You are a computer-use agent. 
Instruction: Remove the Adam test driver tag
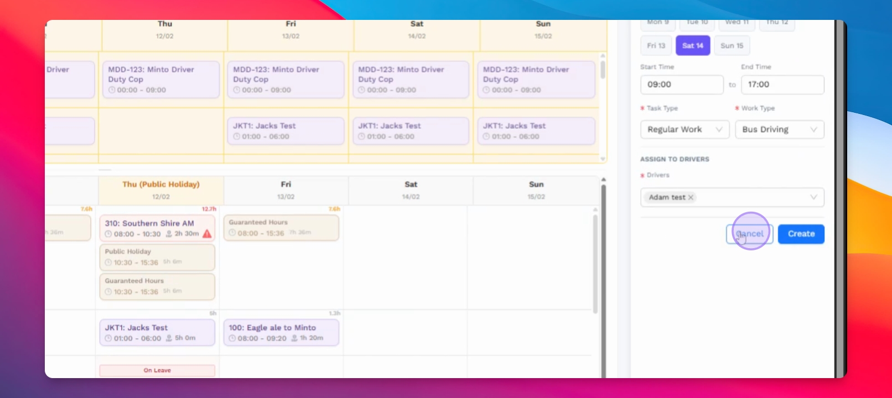[691, 197]
